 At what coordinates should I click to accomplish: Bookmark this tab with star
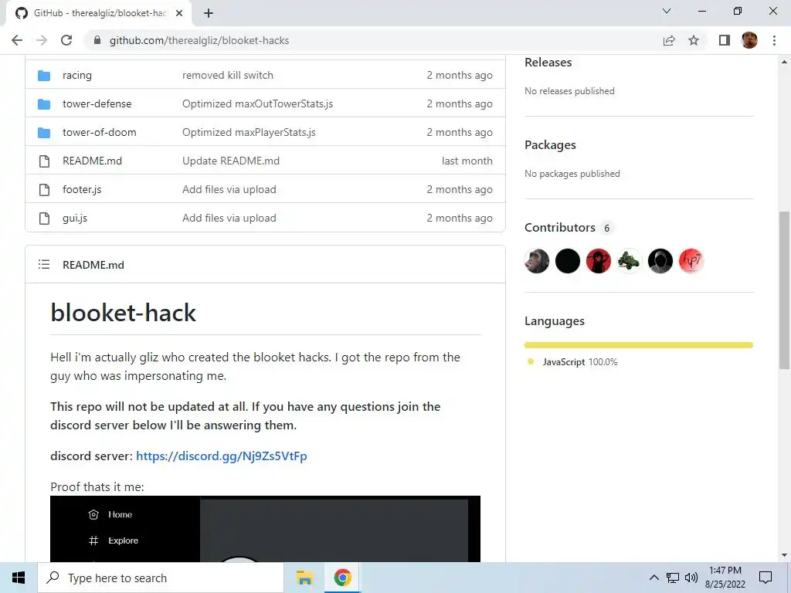[x=694, y=40]
